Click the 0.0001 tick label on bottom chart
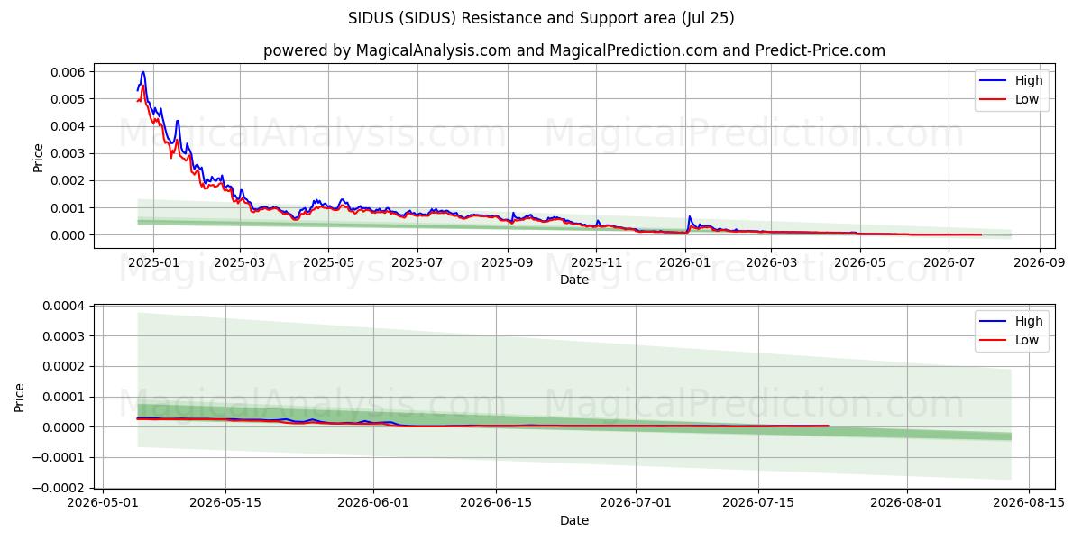Screen dimensions: 1082x541 pyautogui.click(x=64, y=397)
